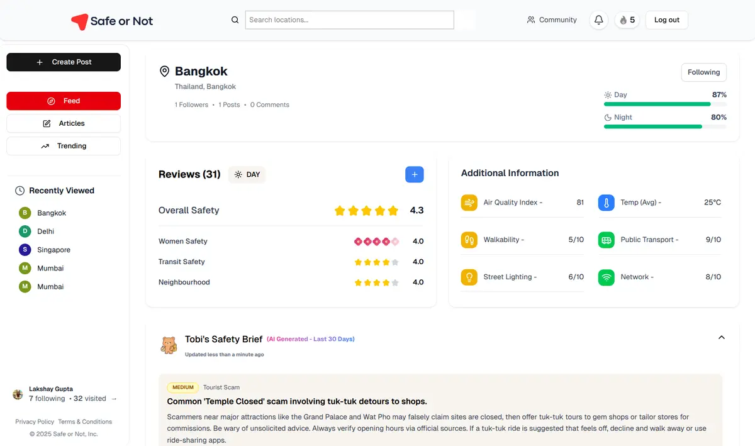Open the notifications bell
The width and height of the screenshot is (755, 446).
tap(598, 20)
